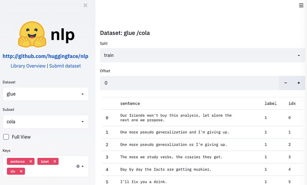Decrease offset with minus button
Screen dimensions: 307x185
point(286,83)
